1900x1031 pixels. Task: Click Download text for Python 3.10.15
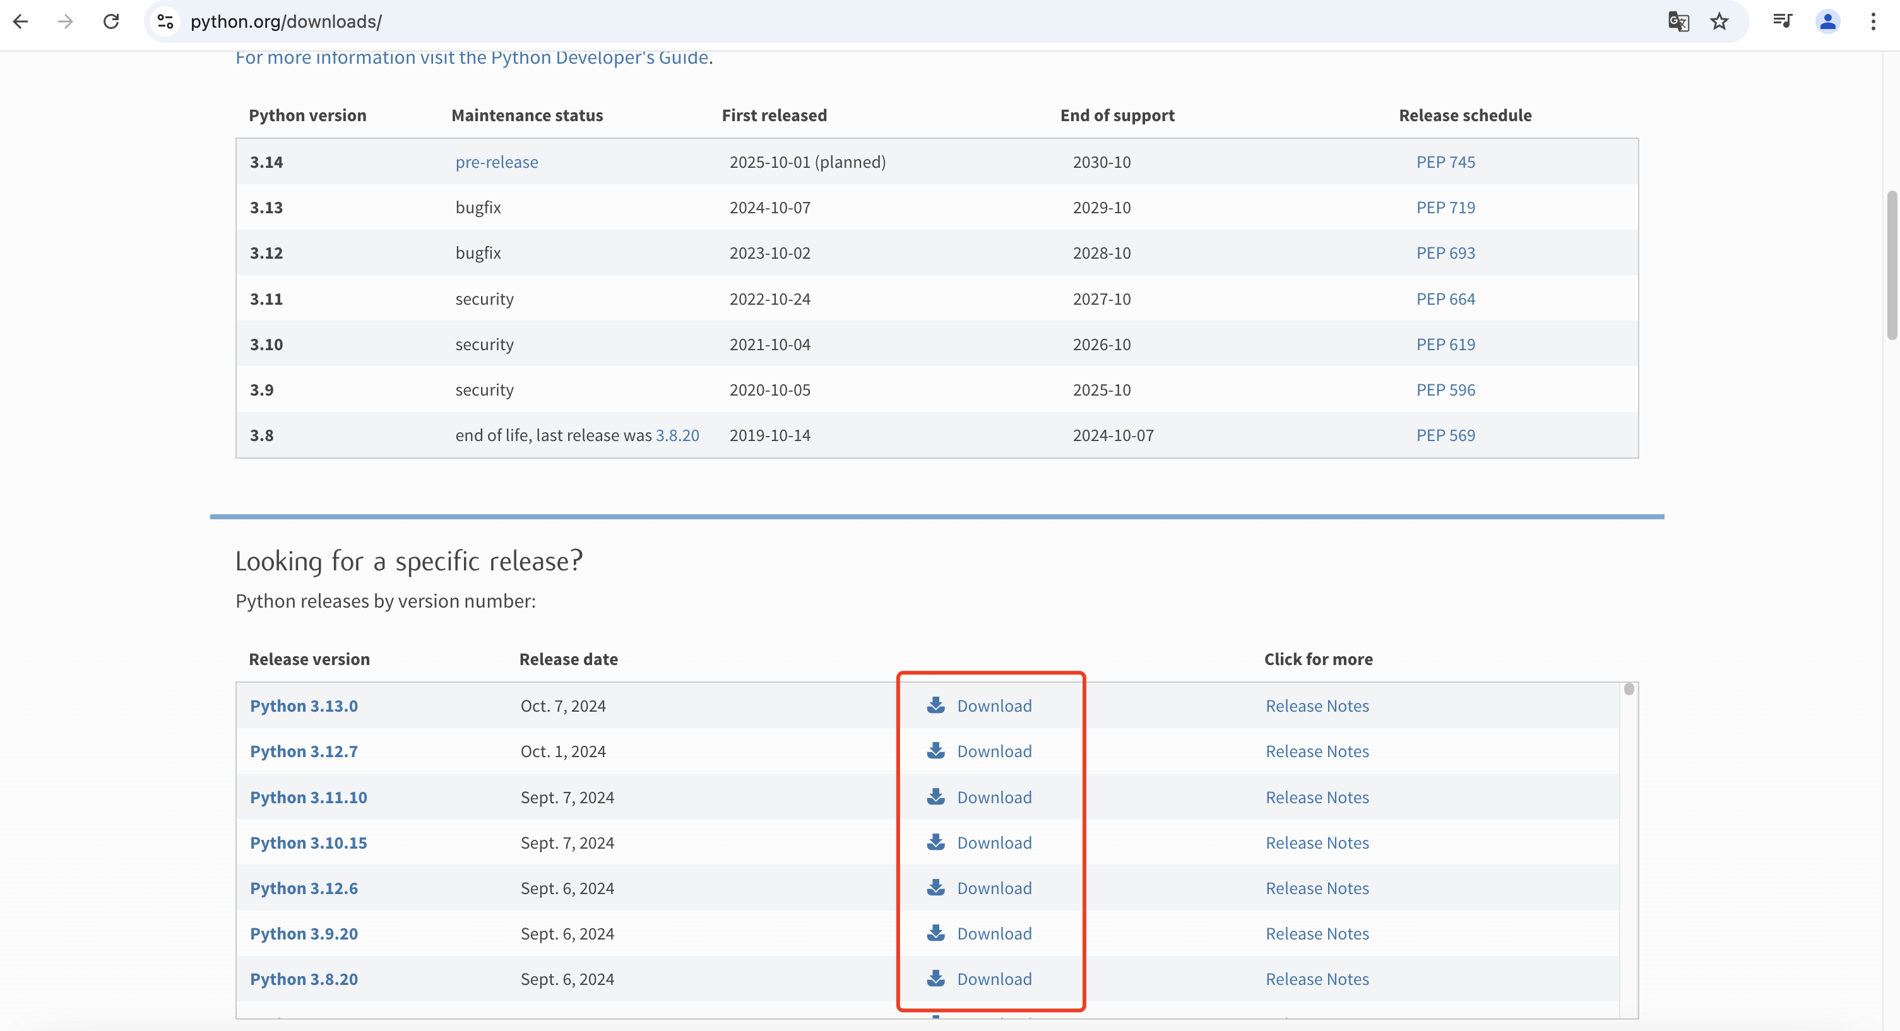pyautogui.click(x=994, y=843)
